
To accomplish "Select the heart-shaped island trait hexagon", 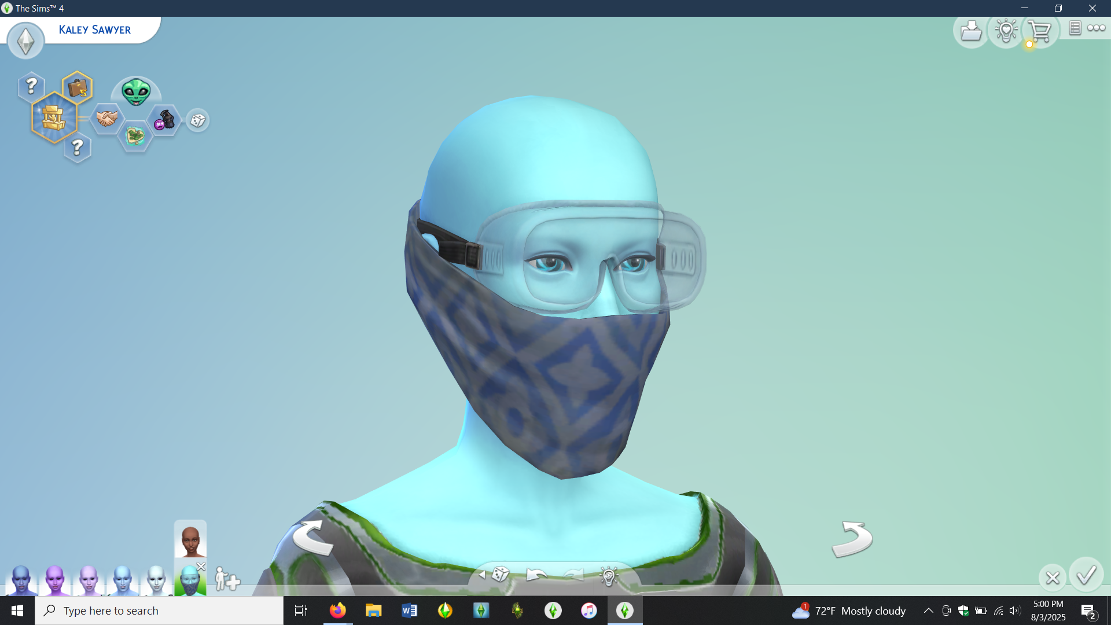I will (x=135, y=137).
